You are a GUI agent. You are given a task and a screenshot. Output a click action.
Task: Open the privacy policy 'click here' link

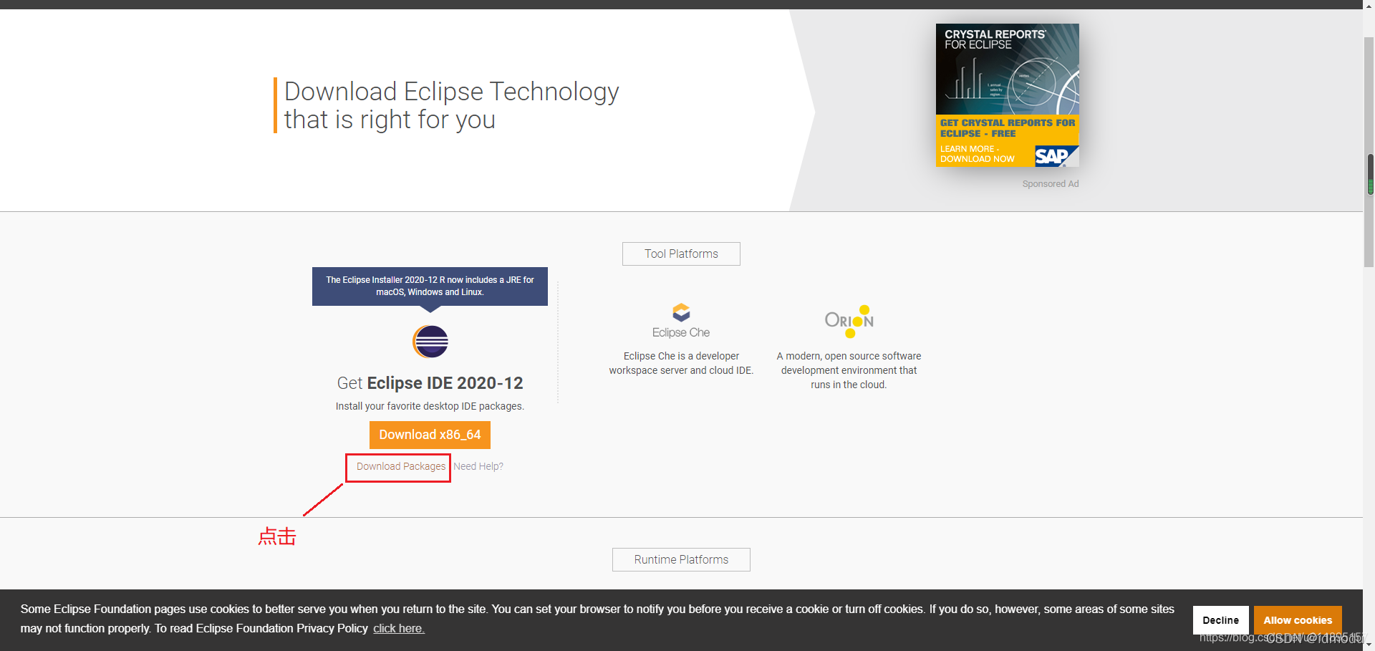click(x=399, y=628)
